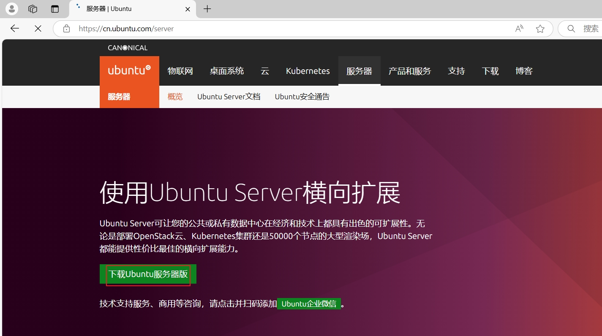Viewport: 602px width, 336px height.
Task: Select the 概览 sub-navigation tab
Action: [x=175, y=97]
